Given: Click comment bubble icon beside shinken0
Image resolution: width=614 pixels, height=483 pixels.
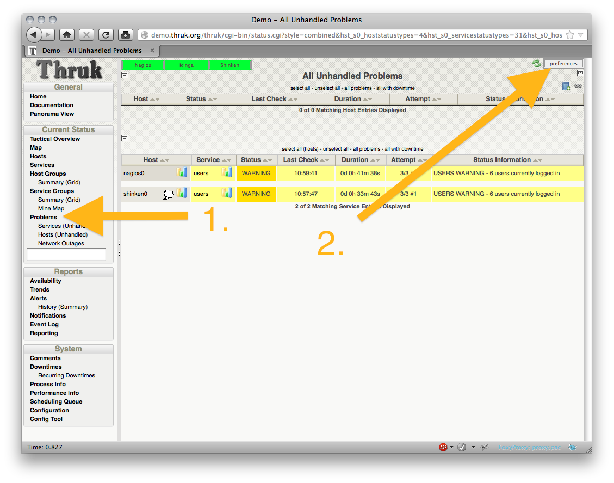Looking at the screenshot, I should pyautogui.click(x=169, y=194).
